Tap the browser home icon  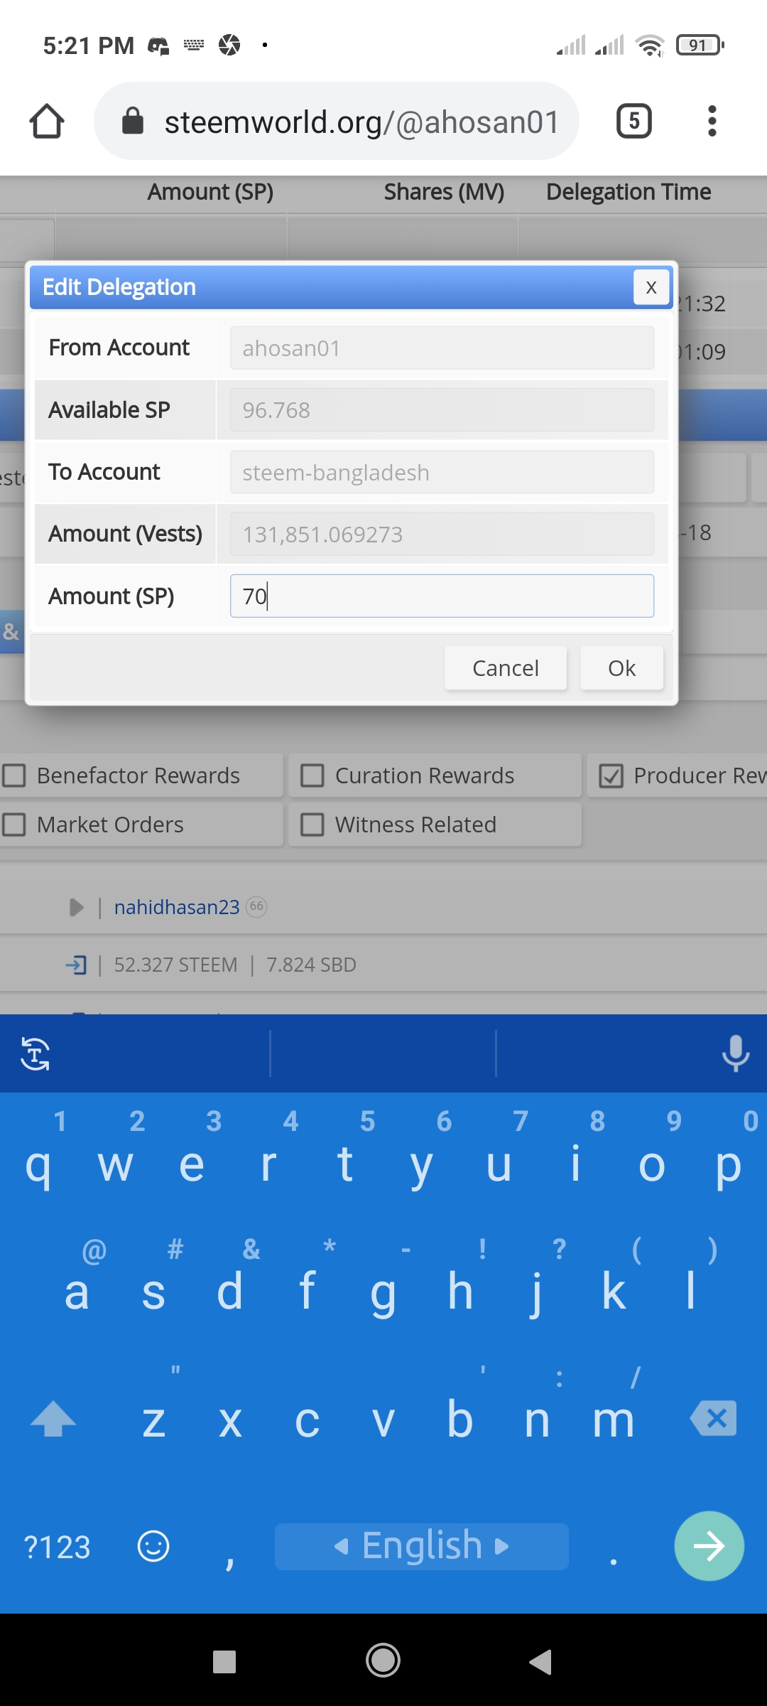coord(47,122)
